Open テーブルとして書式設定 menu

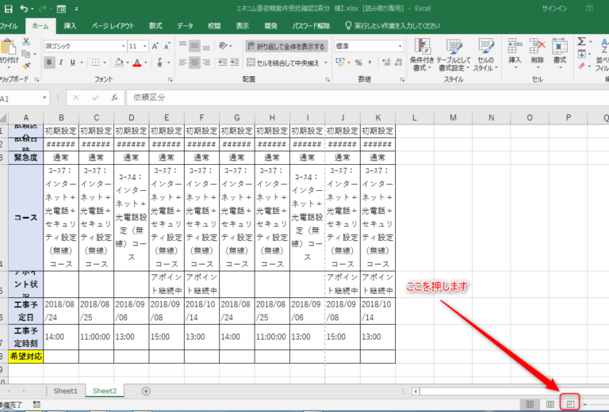click(x=454, y=55)
